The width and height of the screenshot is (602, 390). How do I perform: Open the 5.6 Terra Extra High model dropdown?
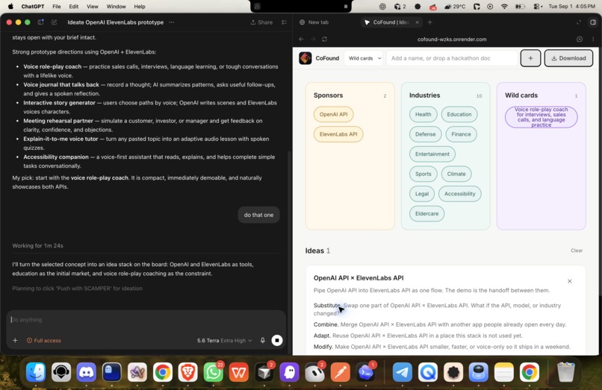click(225, 341)
